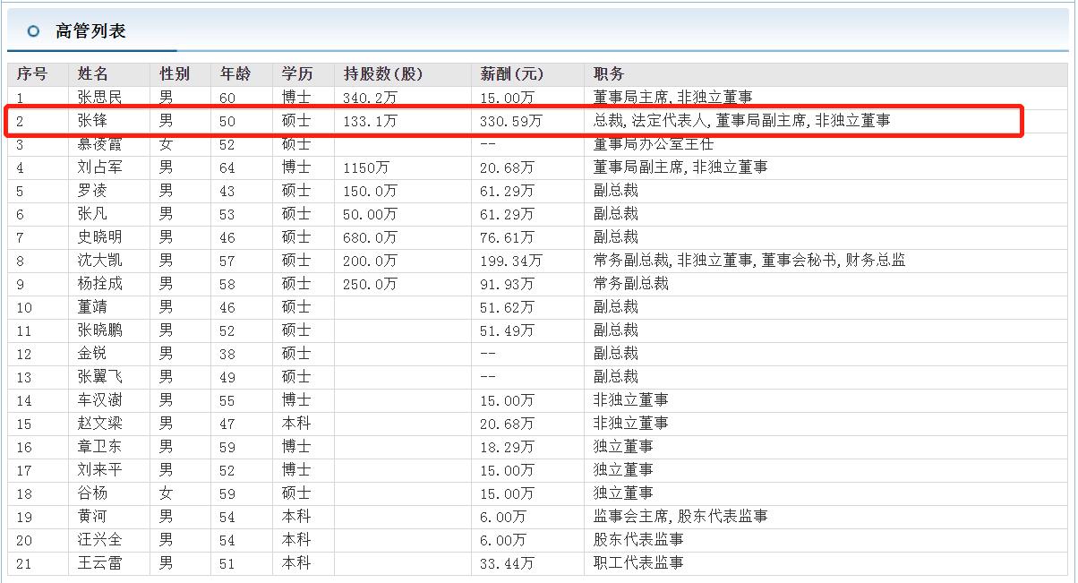Select the name 章卫东

[x=100, y=447]
